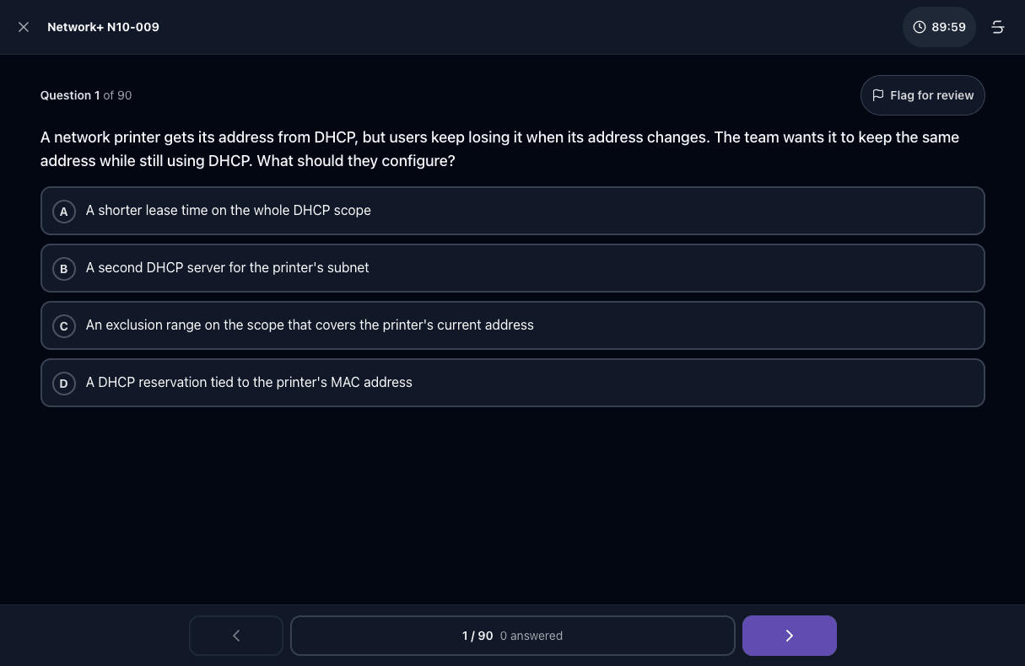Screen dimensions: 1025x666
Task: Click the Question 1 of 90 label
Action: (x=86, y=95)
